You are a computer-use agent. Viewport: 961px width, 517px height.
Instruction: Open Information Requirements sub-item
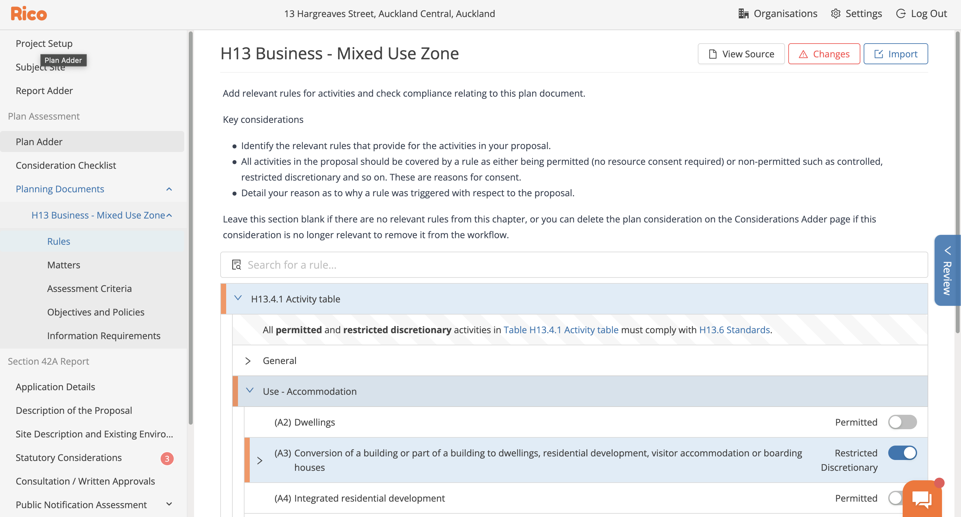[104, 336]
